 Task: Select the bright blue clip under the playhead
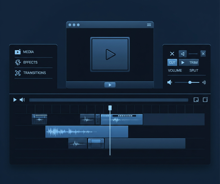[122, 119]
